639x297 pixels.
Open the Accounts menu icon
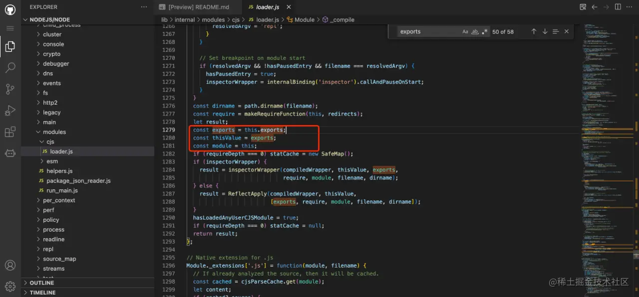pyautogui.click(x=10, y=266)
